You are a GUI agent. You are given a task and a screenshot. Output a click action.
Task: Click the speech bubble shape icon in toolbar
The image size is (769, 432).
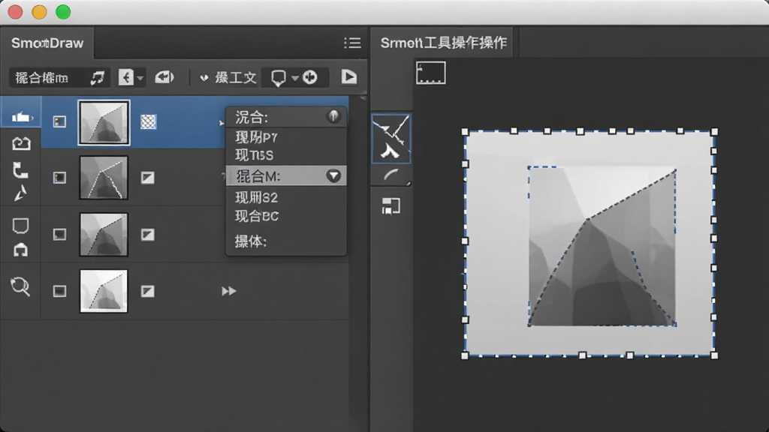[278, 77]
